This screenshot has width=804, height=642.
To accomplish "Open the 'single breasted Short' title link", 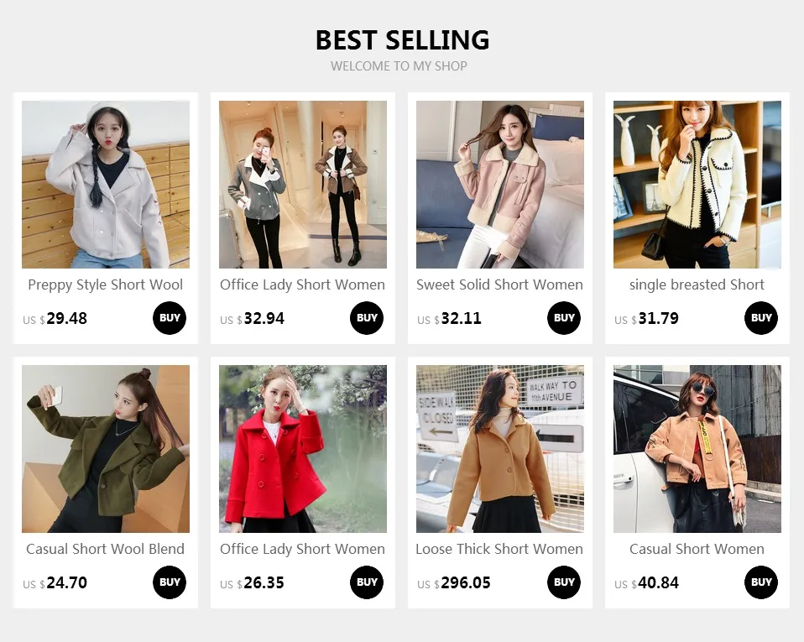I will tap(697, 285).
